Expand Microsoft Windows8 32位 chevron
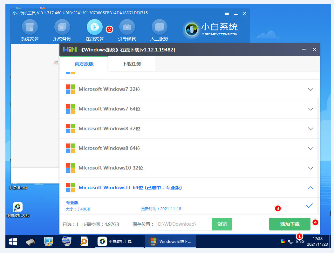Viewport: 334px width, 253px height. (x=310, y=129)
